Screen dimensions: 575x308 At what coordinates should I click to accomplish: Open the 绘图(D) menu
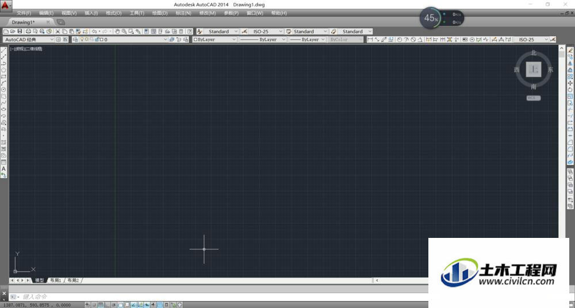tap(160, 13)
